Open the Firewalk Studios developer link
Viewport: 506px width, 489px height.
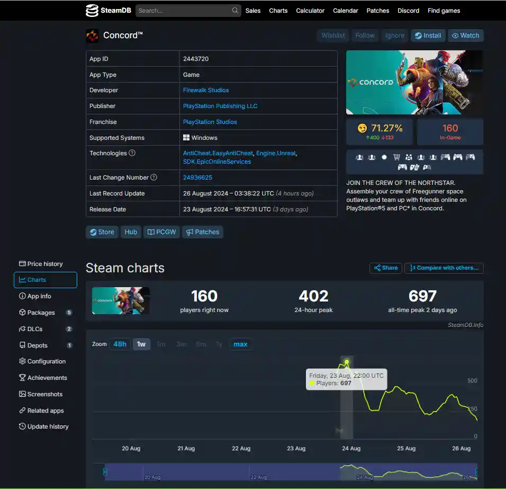(x=206, y=90)
